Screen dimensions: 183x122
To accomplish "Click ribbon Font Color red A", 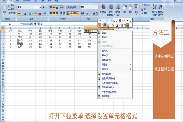I will pos(40,13).
